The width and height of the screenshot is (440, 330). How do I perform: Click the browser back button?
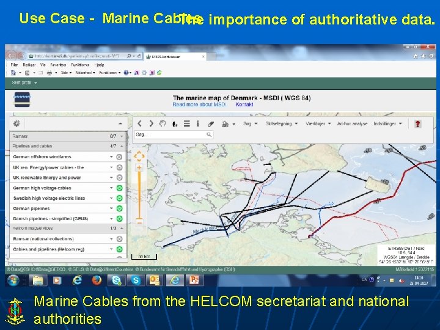(x=11, y=56)
